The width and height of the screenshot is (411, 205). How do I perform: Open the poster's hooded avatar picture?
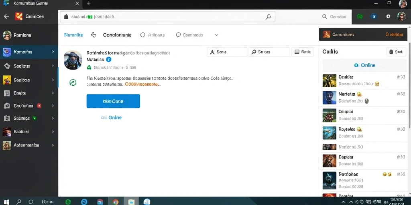coord(73,60)
